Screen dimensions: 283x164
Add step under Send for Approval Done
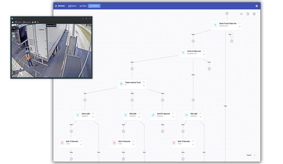163,131
